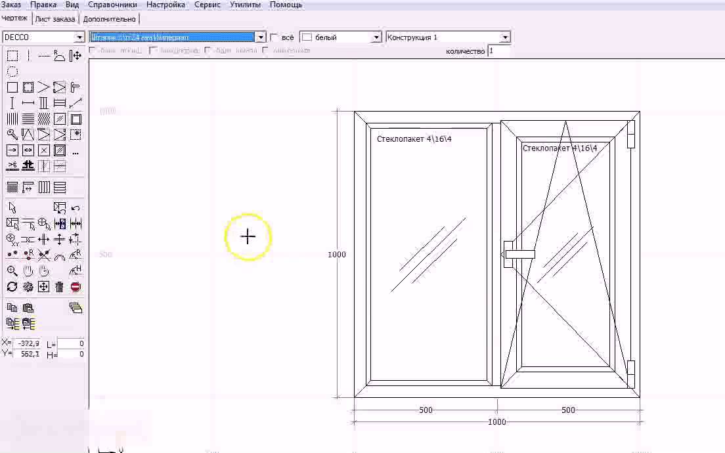Viewport: 725px width, 453px height.
Task: Click the white color swatch next to белый
Action: [x=307, y=37]
